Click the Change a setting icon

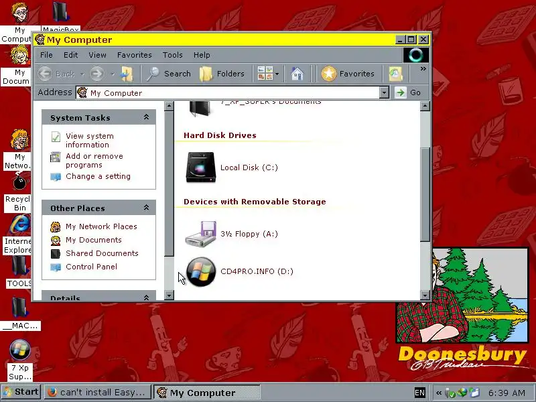(56, 177)
